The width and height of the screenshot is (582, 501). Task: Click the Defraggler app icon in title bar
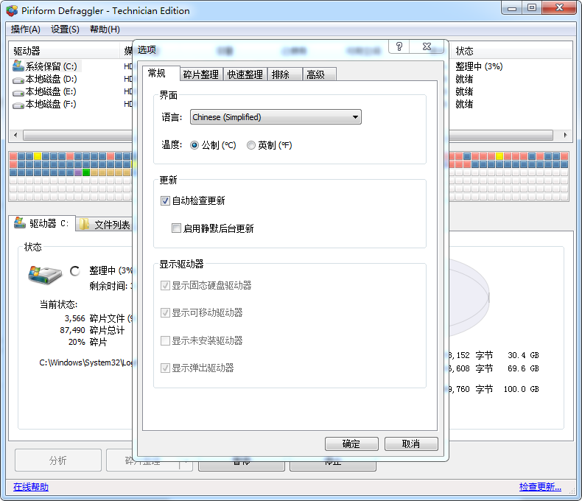(12, 11)
